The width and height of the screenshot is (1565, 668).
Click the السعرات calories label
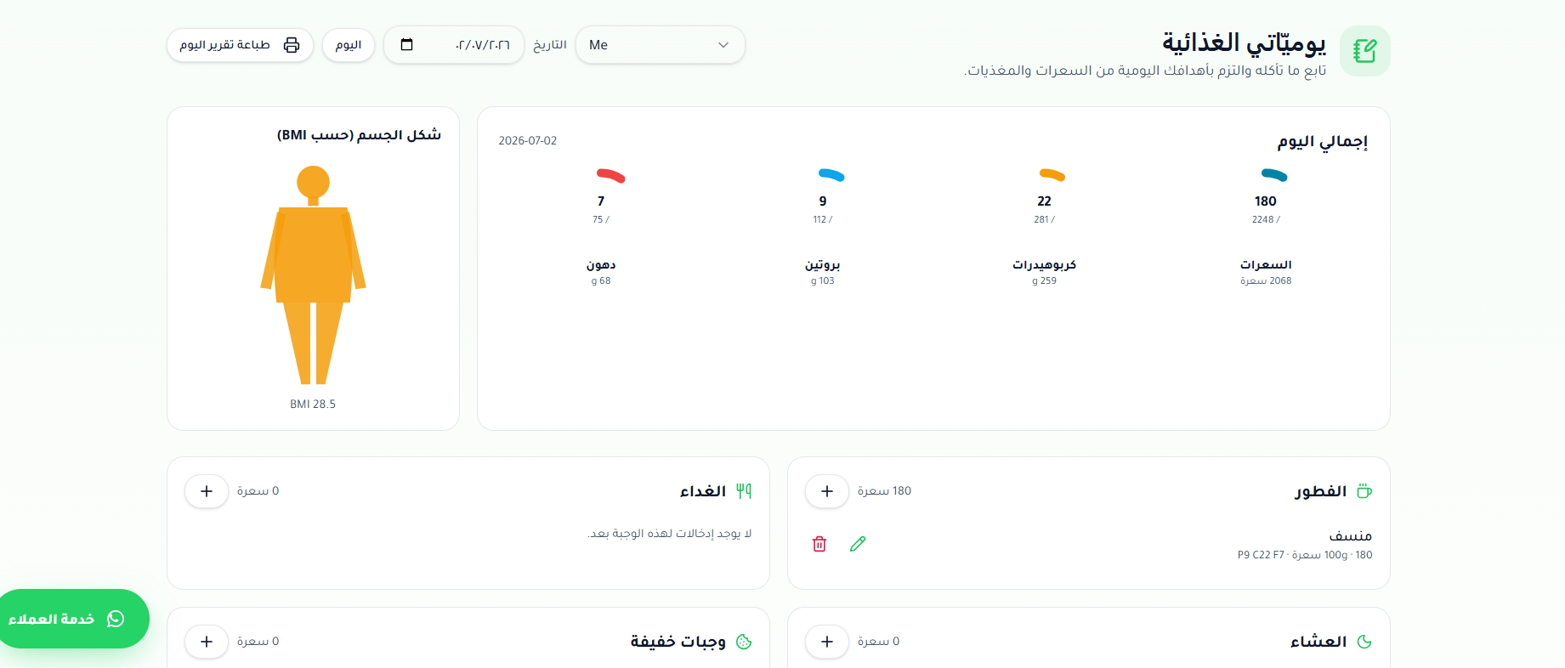click(1266, 265)
